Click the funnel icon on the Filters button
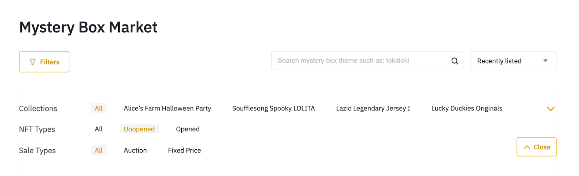The height and width of the screenshot is (176, 579). (33, 62)
